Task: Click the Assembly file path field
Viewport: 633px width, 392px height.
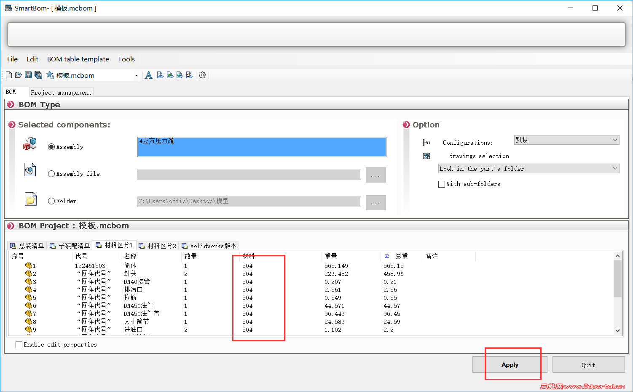Action: pyautogui.click(x=249, y=174)
